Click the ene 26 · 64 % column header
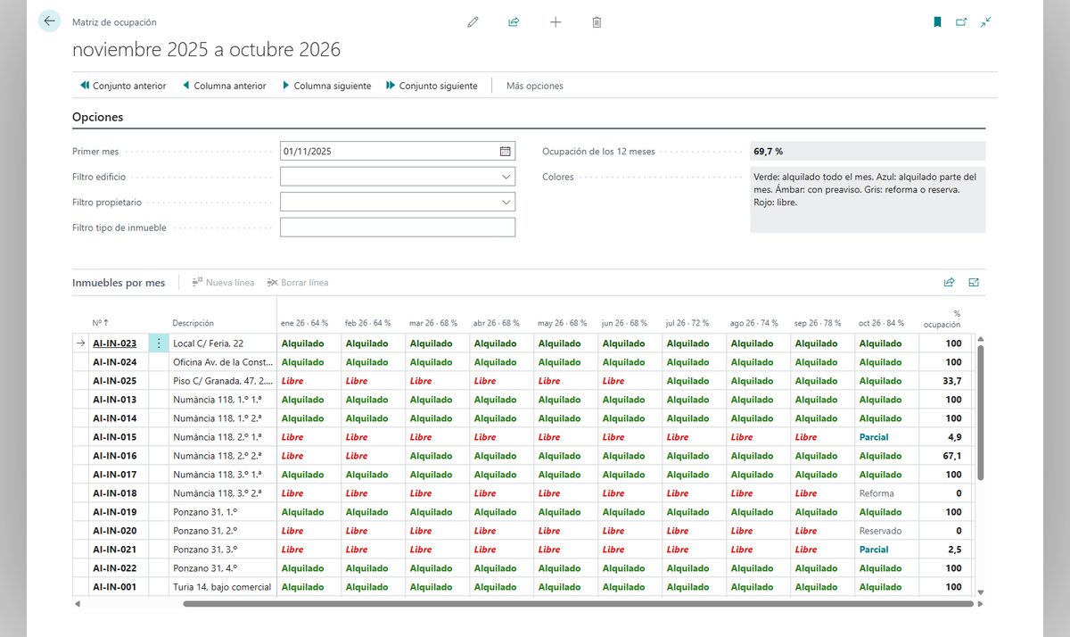Screen dimensions: 1070x637 pos(305,323)
